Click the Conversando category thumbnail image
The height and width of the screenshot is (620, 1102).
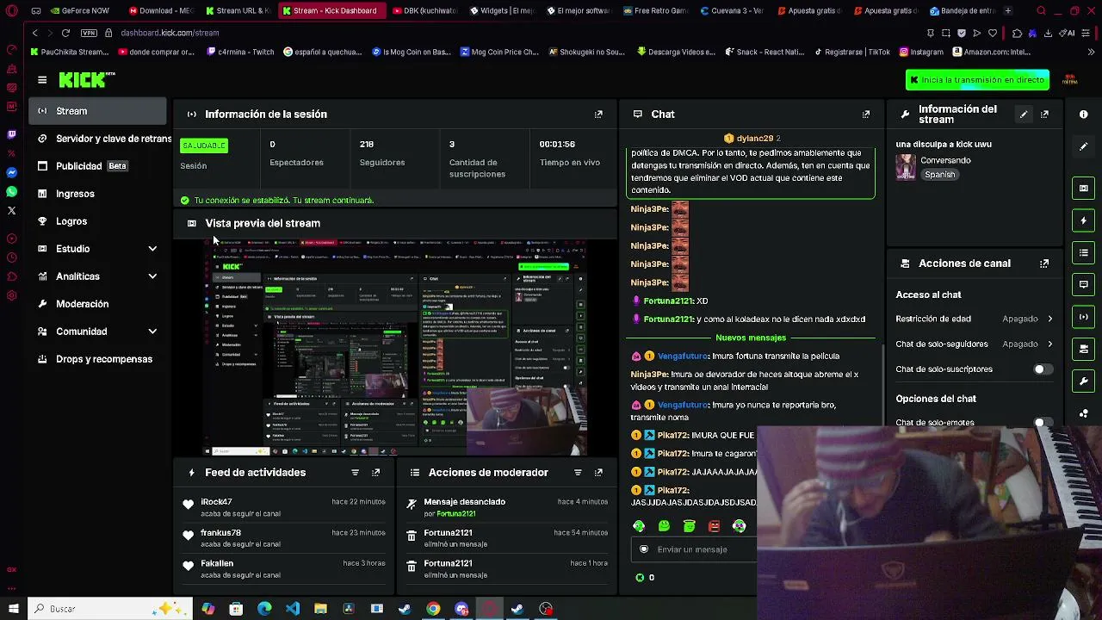tap(906, 167)
